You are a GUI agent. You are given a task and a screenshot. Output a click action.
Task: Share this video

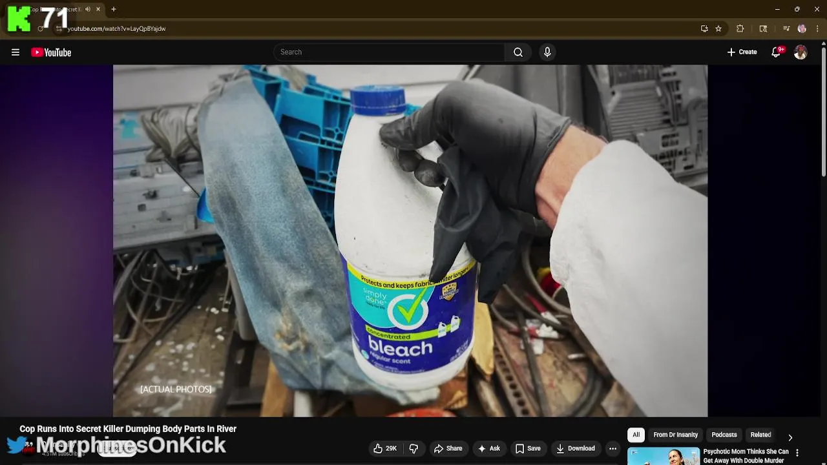[x=448, y=448]
